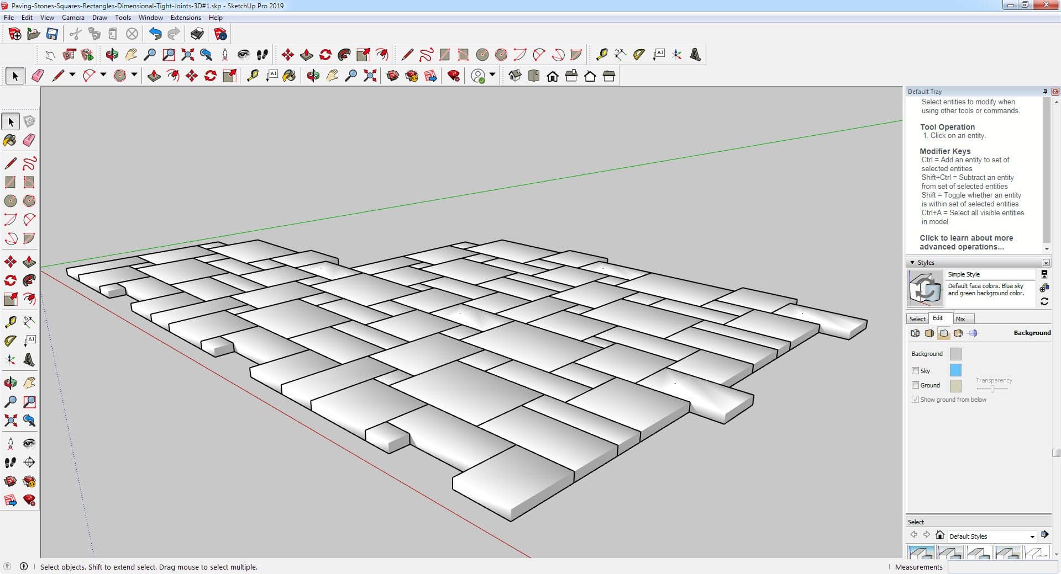Open the user account dropdown arrow

coord(492,75)
